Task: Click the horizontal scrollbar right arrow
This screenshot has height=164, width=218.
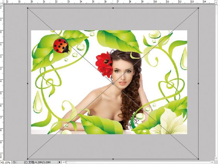Action: [x=212, y=162]
